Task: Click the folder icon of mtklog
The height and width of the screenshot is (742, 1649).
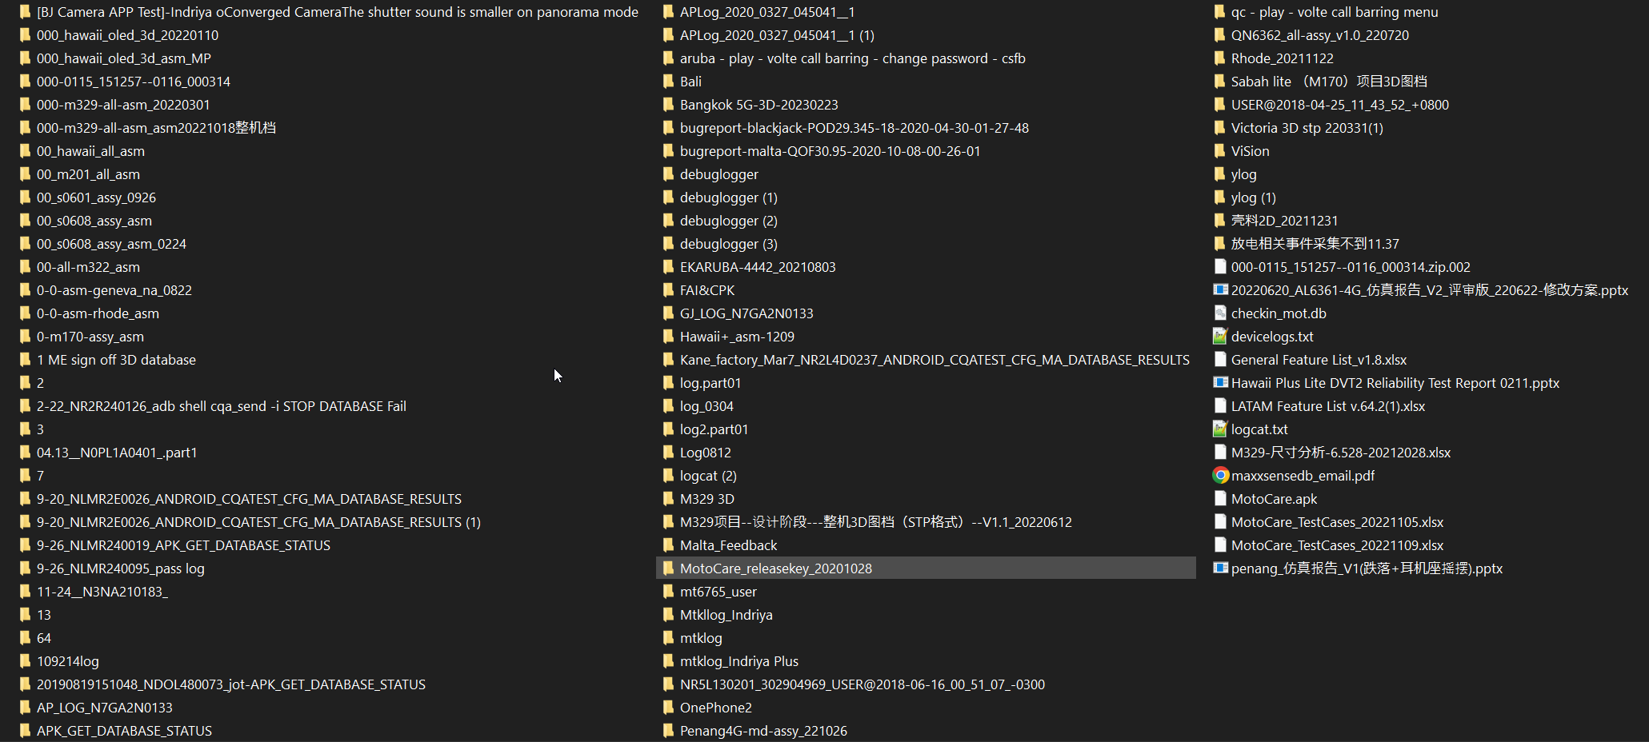Action: [668, 638]
